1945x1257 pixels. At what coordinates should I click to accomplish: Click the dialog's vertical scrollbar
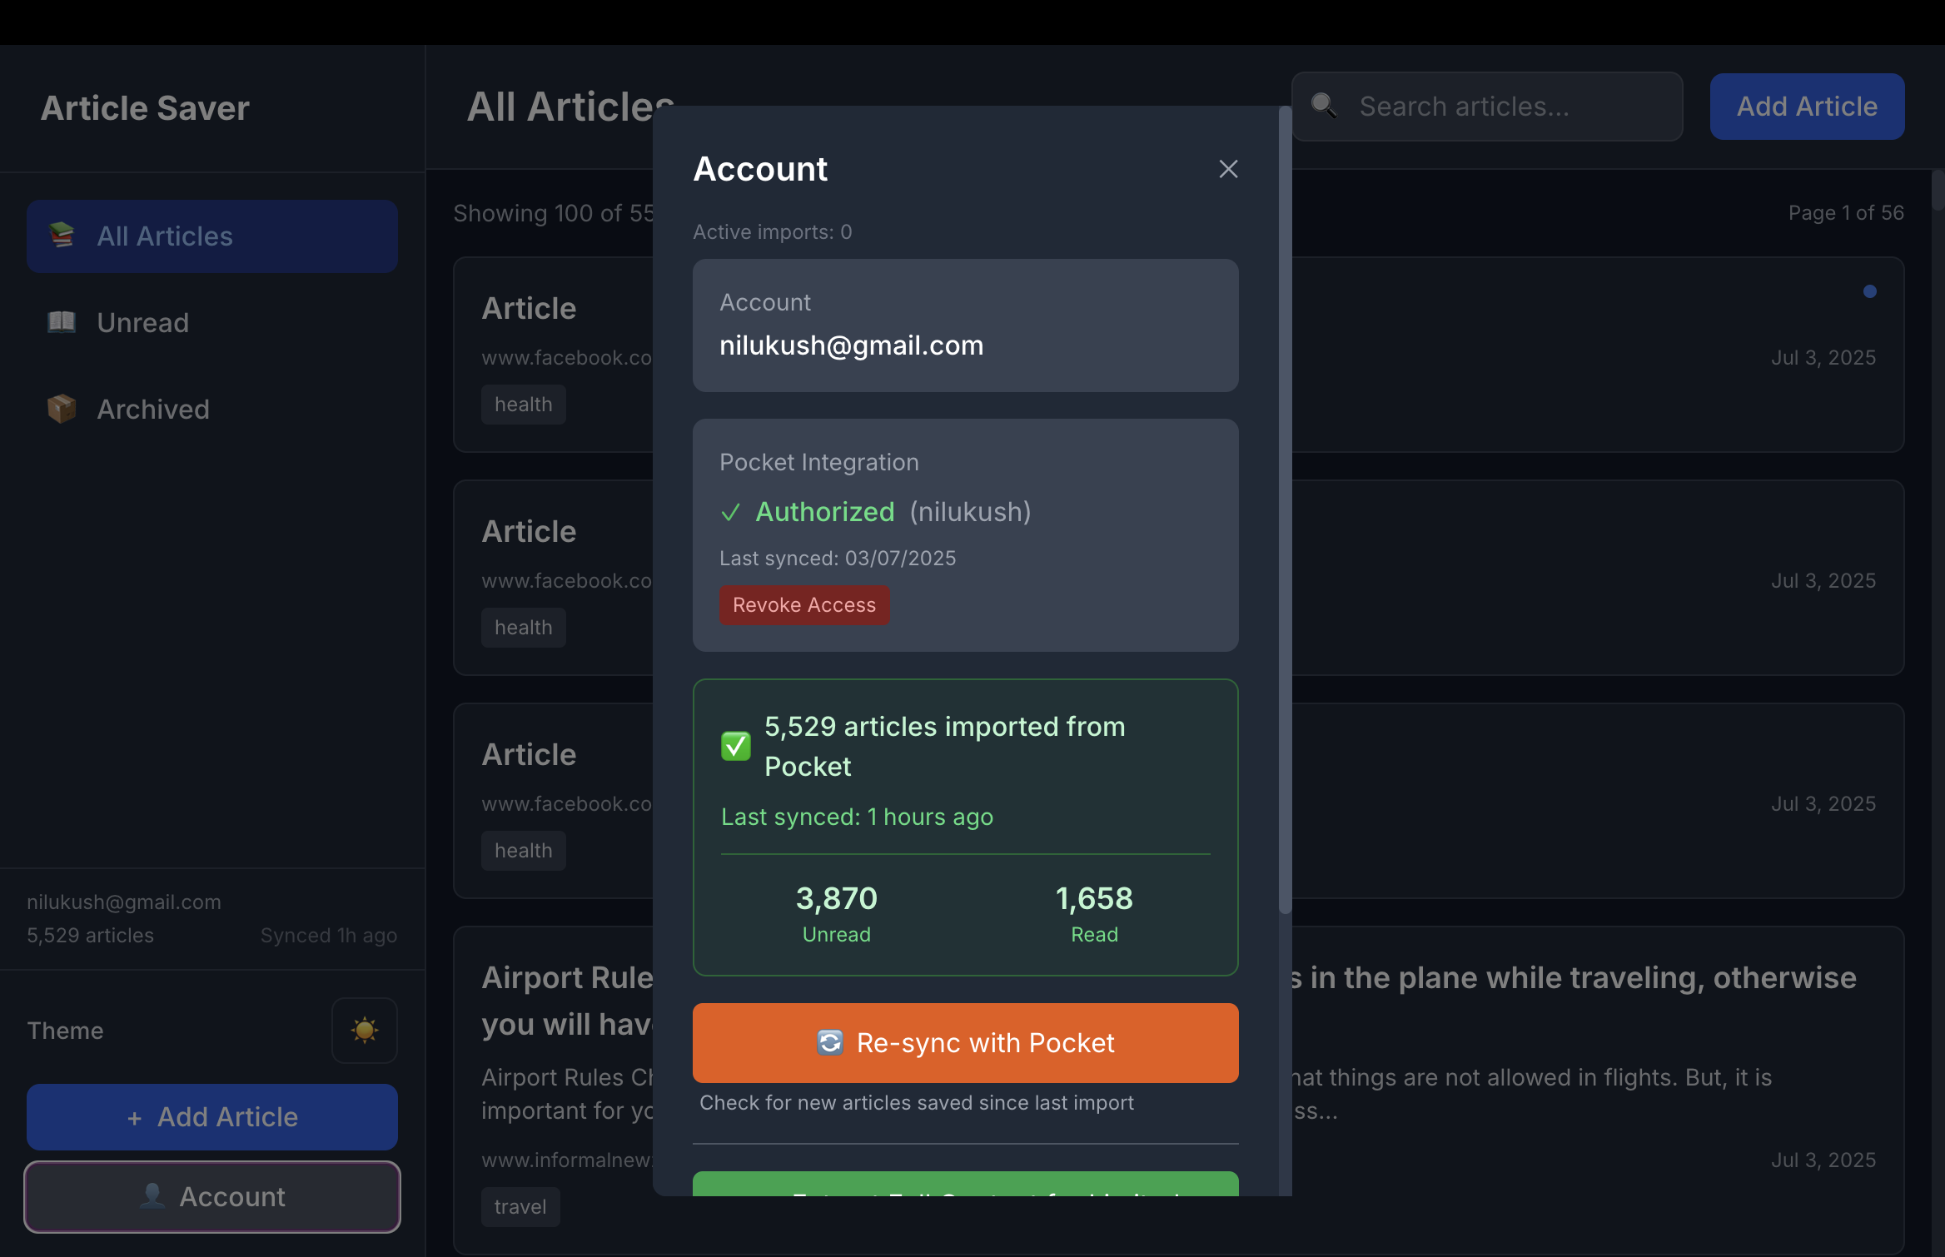tap(1286, 509)
